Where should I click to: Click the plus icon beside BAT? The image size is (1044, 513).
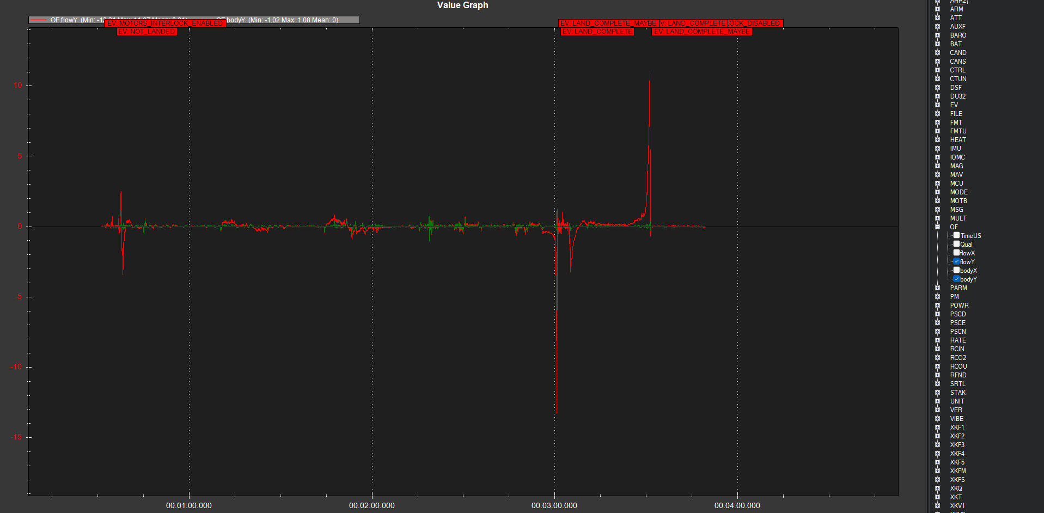937,44
